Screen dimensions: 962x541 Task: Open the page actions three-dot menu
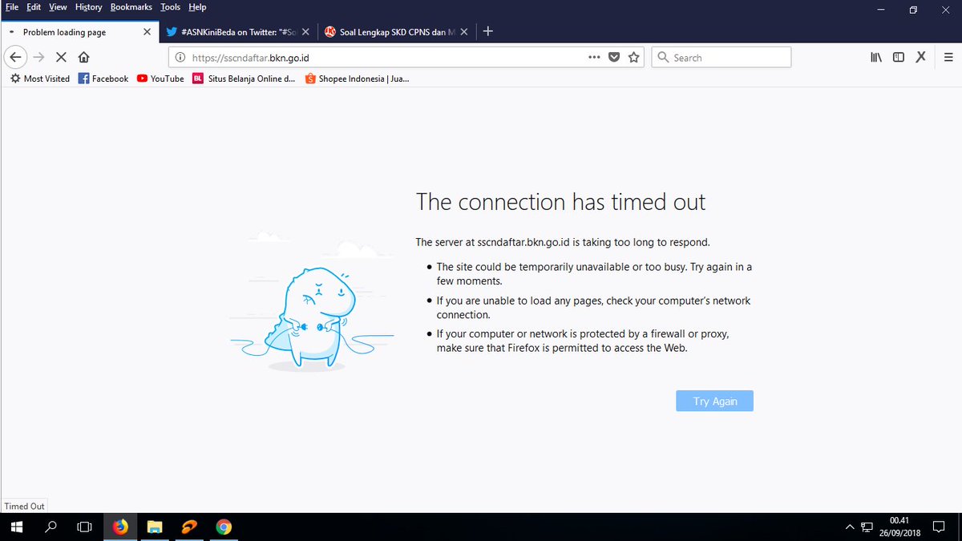click(x=594, y=58)
